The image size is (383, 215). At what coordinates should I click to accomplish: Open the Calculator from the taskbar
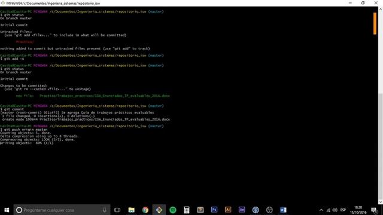pyautogui.click(x=187, y=210)
